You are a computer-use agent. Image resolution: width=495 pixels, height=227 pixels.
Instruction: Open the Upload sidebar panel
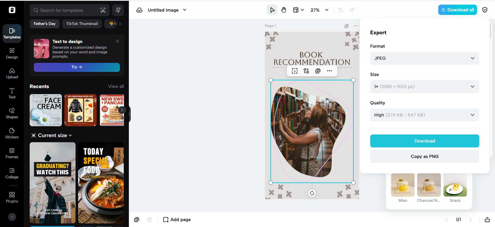(12, 73)
